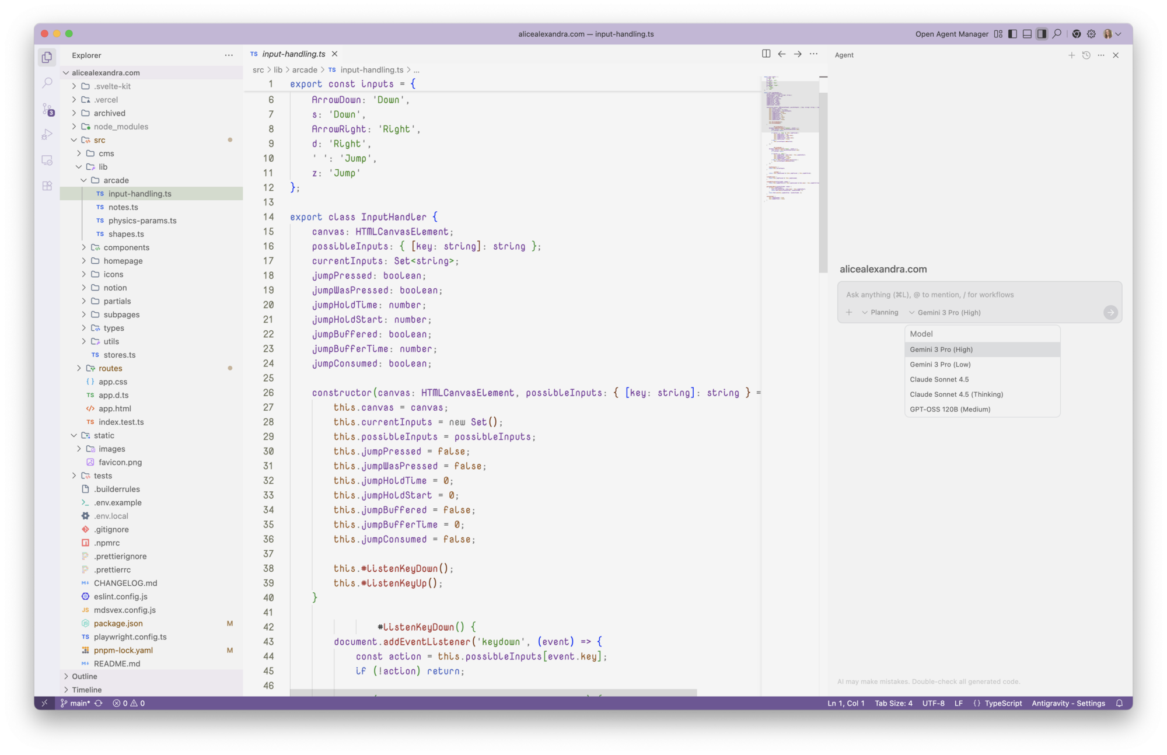This screenshot has width=1167, height=755.
Task: Click Open Agent Manager
Action: (x=952, y=34)
